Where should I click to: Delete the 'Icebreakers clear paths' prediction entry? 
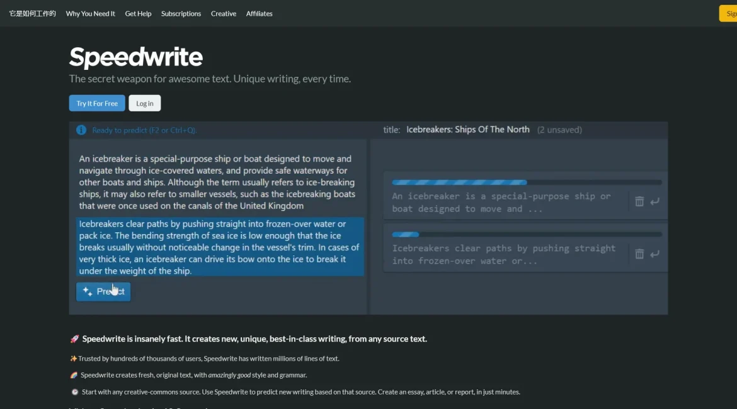(x=639, y=254)
